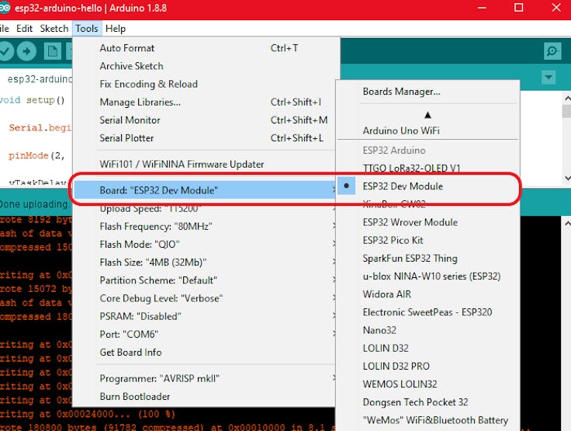
Task: Select the LOLIN D32 board
Action: click(428, 348)
